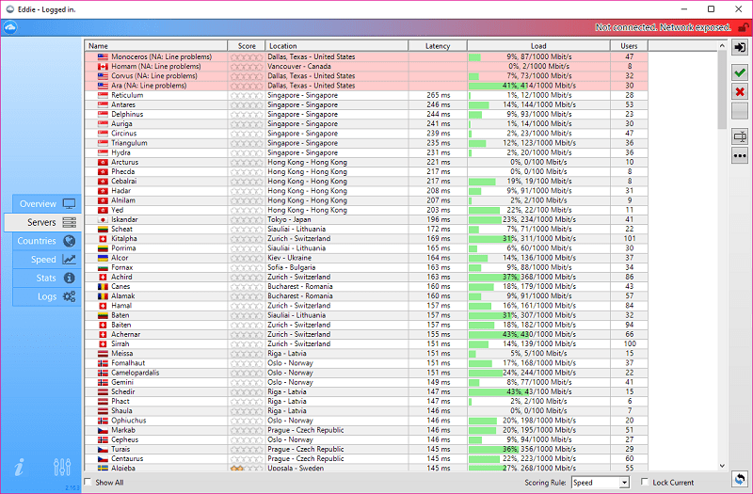Open the About info icon
Image resolution: width=753 pixels, height=494 pixels.
[x=19, y=467]
